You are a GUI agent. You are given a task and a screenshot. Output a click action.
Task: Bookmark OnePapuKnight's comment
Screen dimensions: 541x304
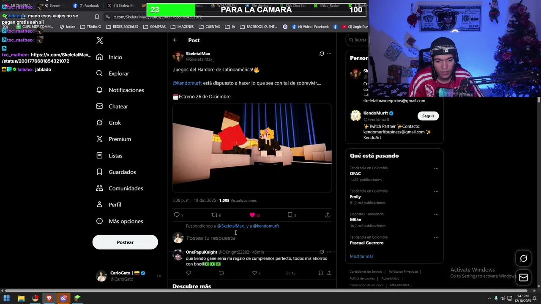pyautogui.click(x=321, y=273)
